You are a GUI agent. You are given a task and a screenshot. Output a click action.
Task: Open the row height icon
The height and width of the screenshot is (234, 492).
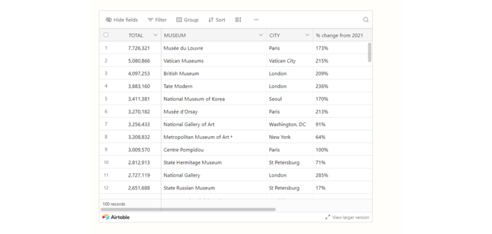click(238, 20)
